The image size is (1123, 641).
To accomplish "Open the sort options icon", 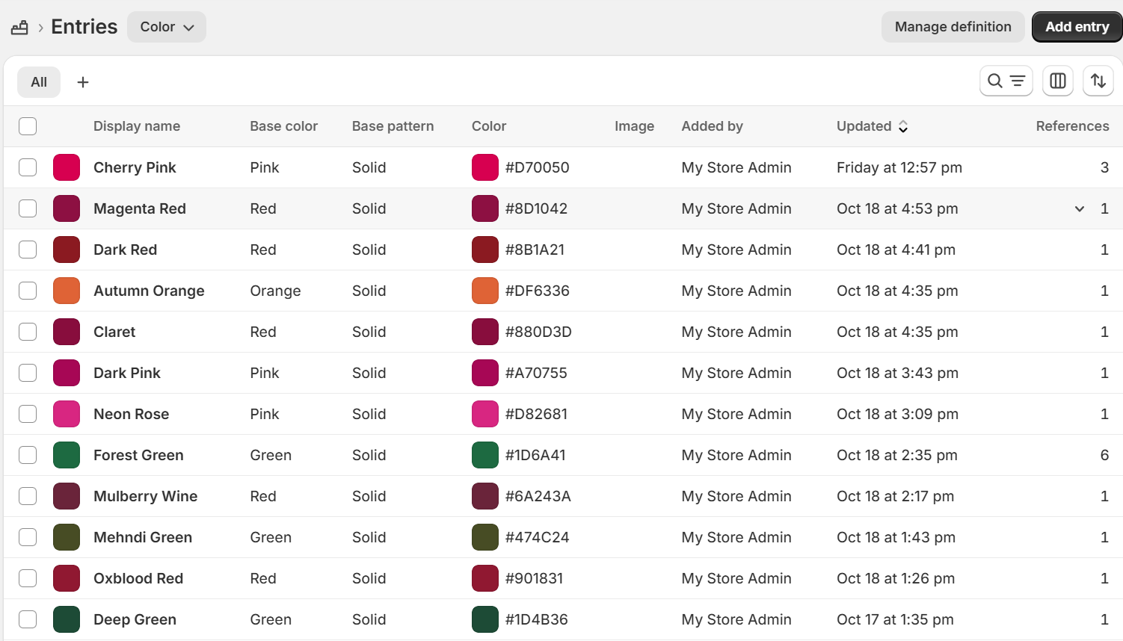I will 1098,81.
